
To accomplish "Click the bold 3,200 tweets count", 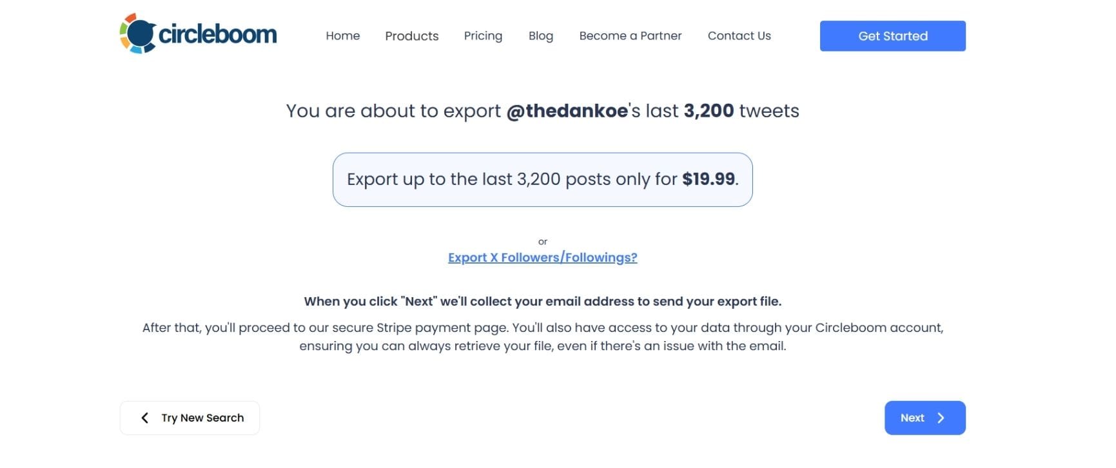I will 708,111.
